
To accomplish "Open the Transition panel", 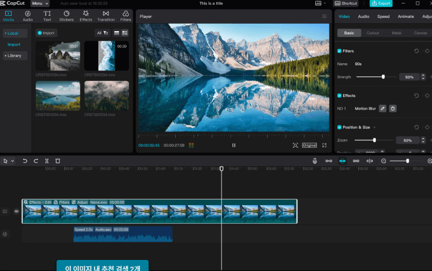I will pyautogui.click(x=106, y=16).
